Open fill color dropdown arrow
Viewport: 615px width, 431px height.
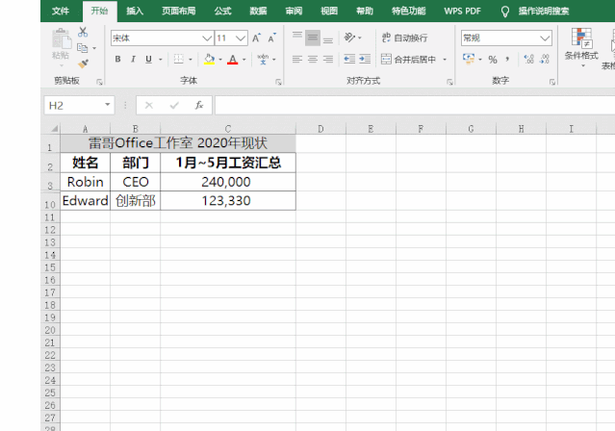(x=220, y=60)
